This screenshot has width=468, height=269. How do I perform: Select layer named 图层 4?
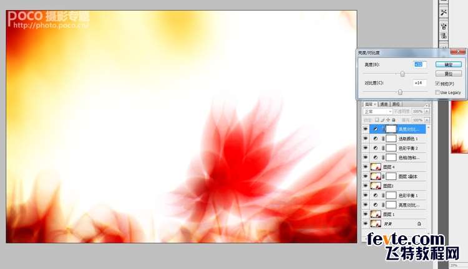point(389,167)
